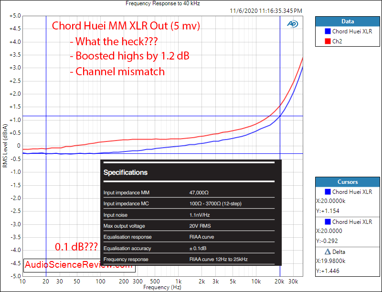Click the +5.0 label on Y axis

coord(15,16)
